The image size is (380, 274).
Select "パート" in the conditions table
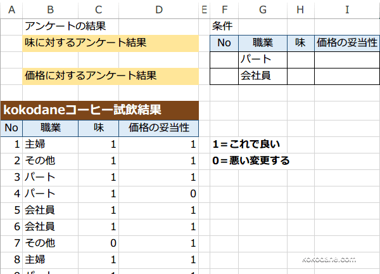[x=256, y=60]
